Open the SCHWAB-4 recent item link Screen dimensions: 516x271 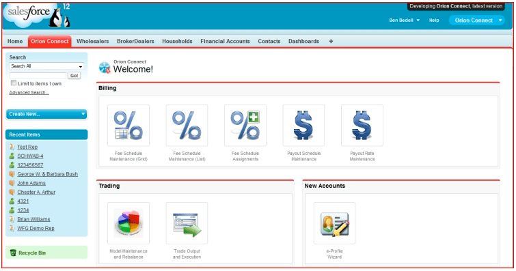pyautogui.click(x=30, y=156)
